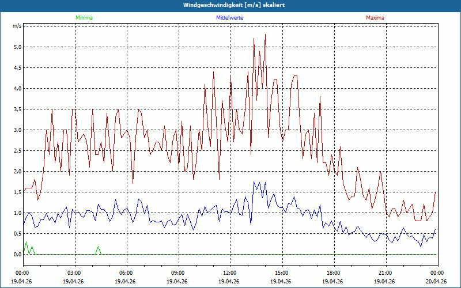This screenshot has width=461, height=288.
Task: Click the 18:00 time axis label
Action: click(334, 273)
